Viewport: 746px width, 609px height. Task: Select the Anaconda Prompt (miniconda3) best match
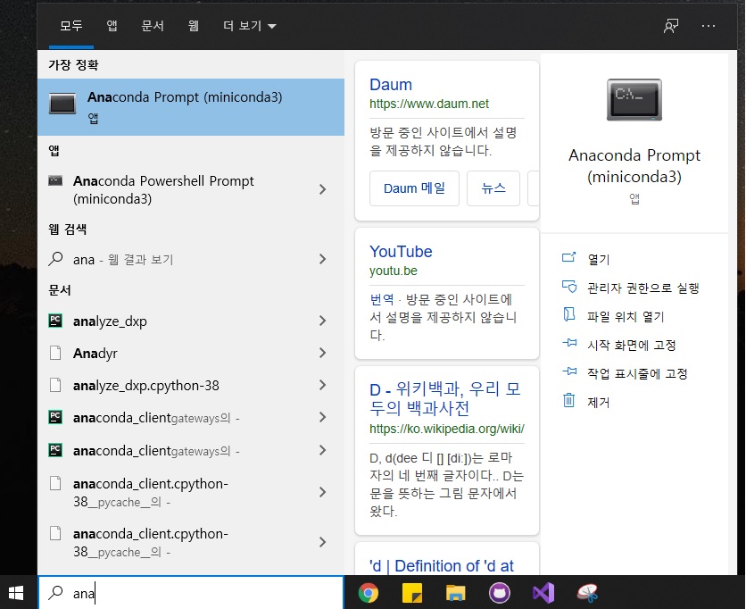(191, 106)
